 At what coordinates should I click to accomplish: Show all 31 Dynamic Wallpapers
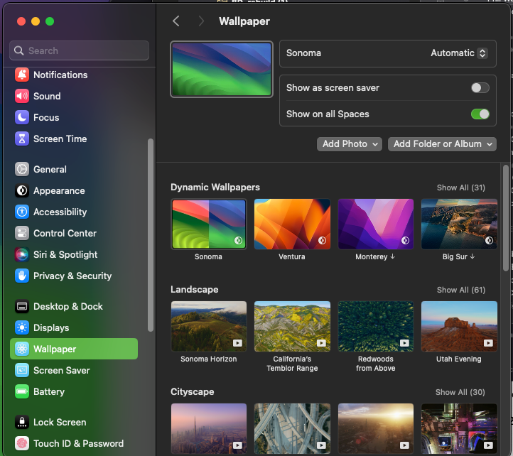(460, 188)
